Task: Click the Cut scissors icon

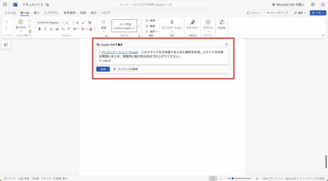Action: tap(30, 20)
